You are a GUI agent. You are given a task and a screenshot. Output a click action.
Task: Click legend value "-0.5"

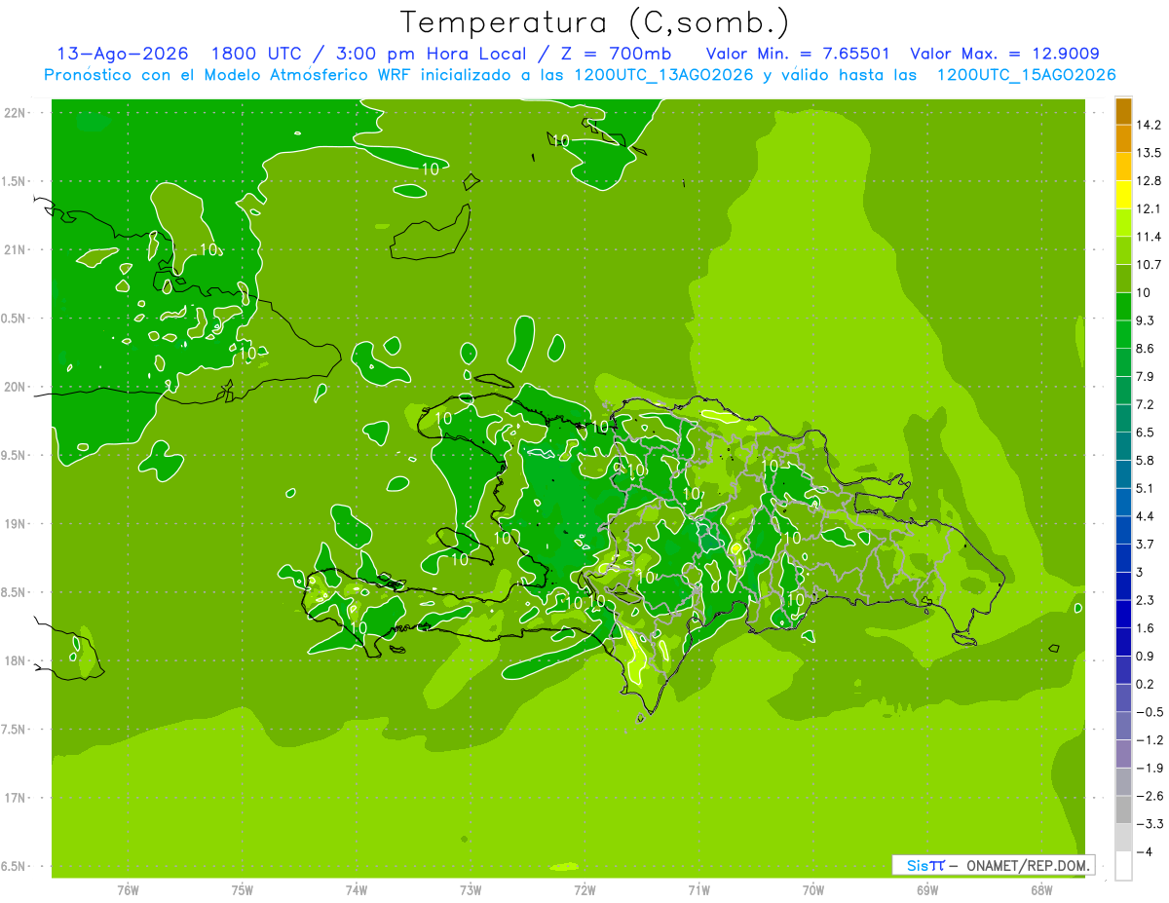[x=1149, y=712]
